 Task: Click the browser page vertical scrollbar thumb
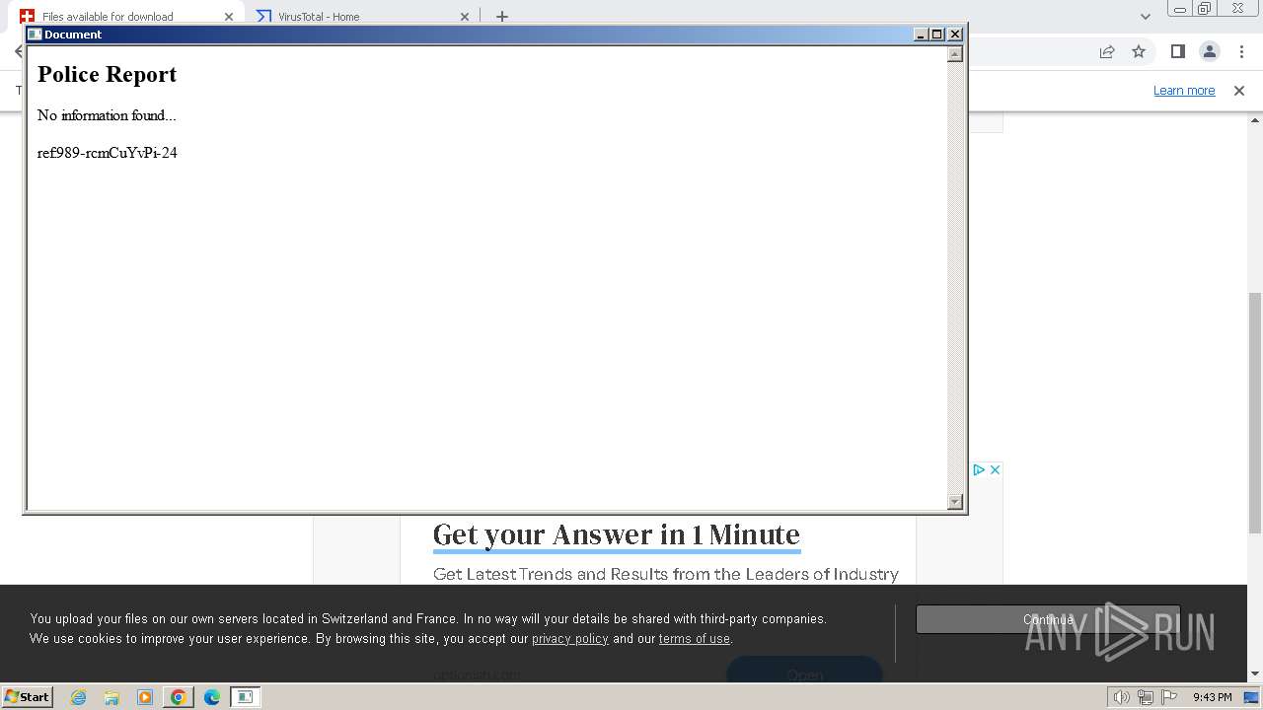click(1255, 412)
